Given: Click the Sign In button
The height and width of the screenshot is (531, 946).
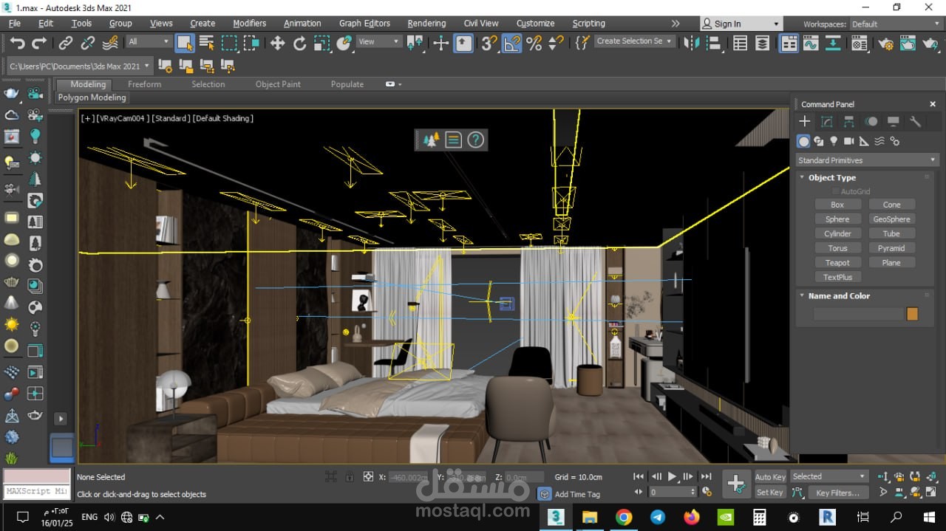Looking at the screenshot, I should tap(740, 24).
